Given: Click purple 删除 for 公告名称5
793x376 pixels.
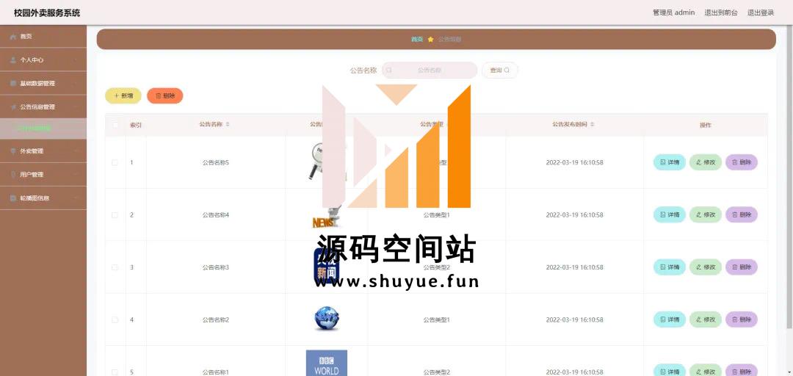Looking at the screenshot, I should click(742, 162).
